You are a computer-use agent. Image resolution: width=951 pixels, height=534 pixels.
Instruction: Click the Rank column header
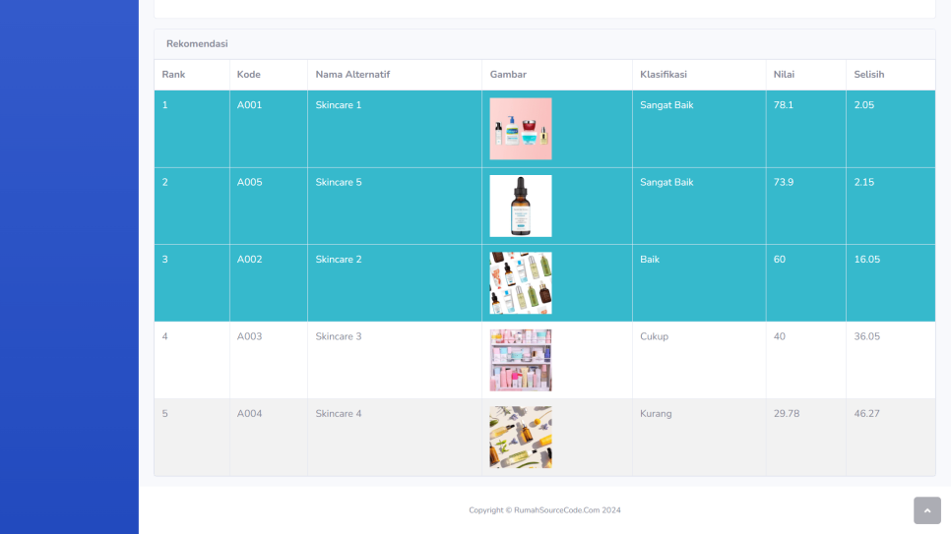pyautogui.click(x=174, y=75)
